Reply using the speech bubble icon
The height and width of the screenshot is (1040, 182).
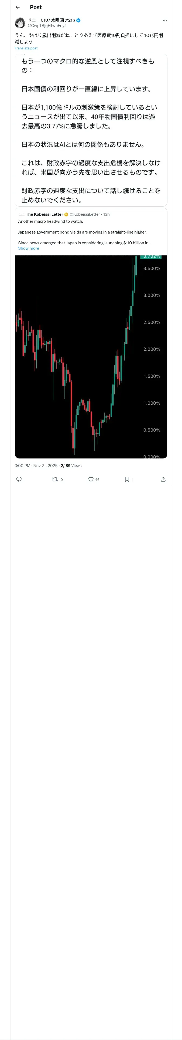coord(19,479)
